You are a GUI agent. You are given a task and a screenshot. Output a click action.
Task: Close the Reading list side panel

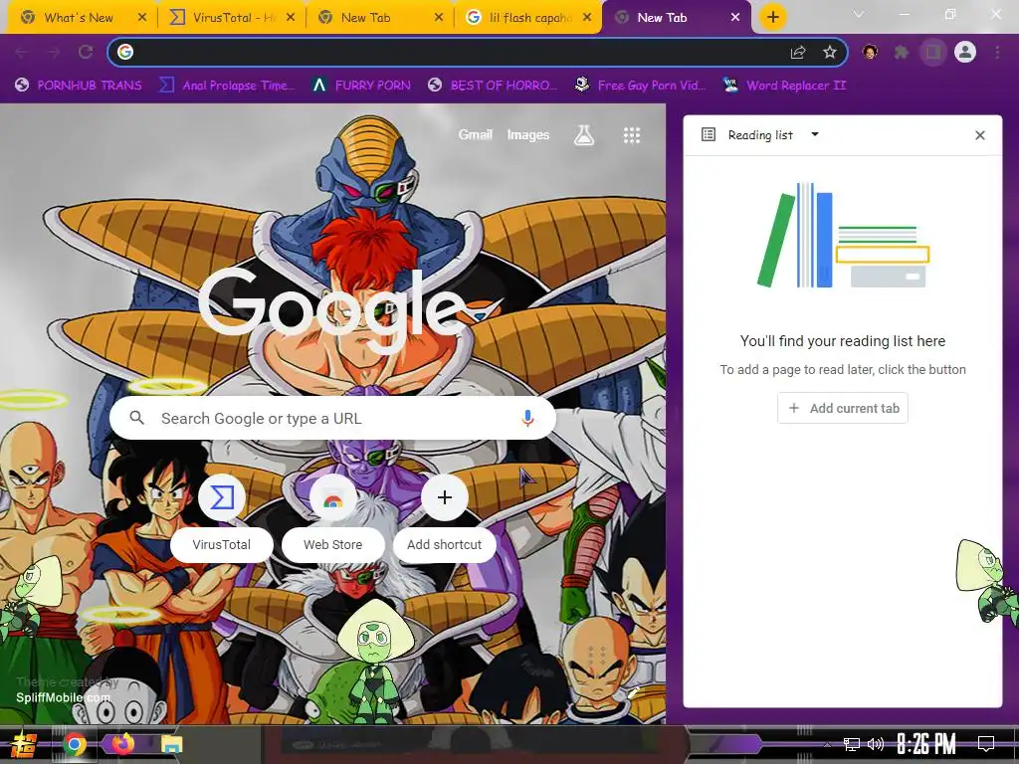click(x=980, y=135)
